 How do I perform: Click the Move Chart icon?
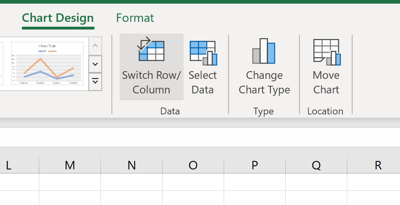coord(327,52)
